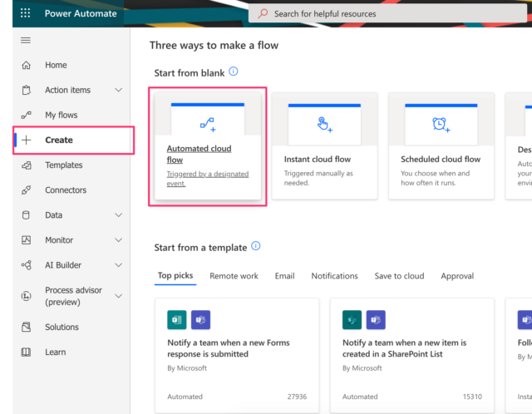Click the My flows icon
The width and height of the screenshot is (532, 414).
click(x=26, y=115)
